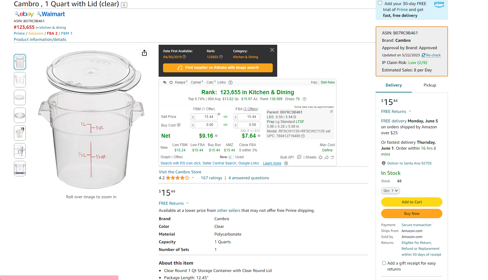Screen dimensions: 488x280
Task: Click the help question mark beside Links
Action: [230, 82]
